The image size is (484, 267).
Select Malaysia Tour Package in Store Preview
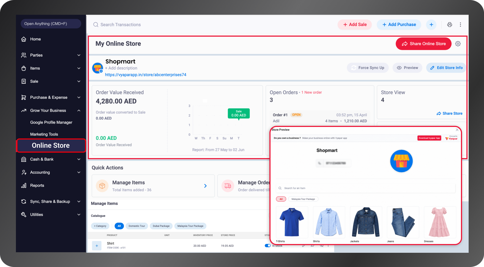click(303, 199)
